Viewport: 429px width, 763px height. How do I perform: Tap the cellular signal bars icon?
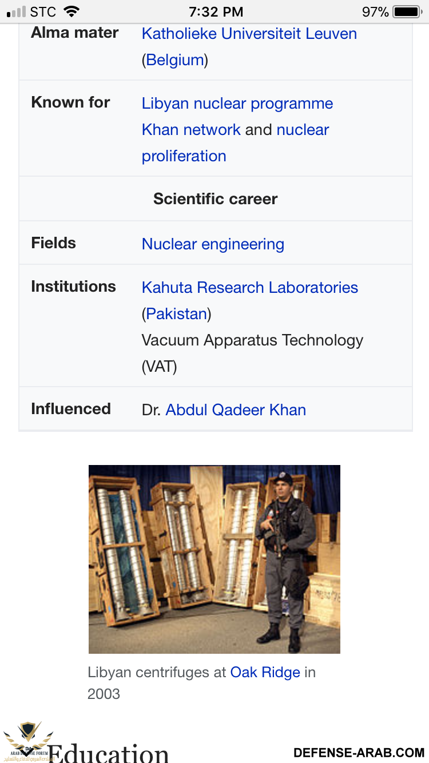coord(17,11)
